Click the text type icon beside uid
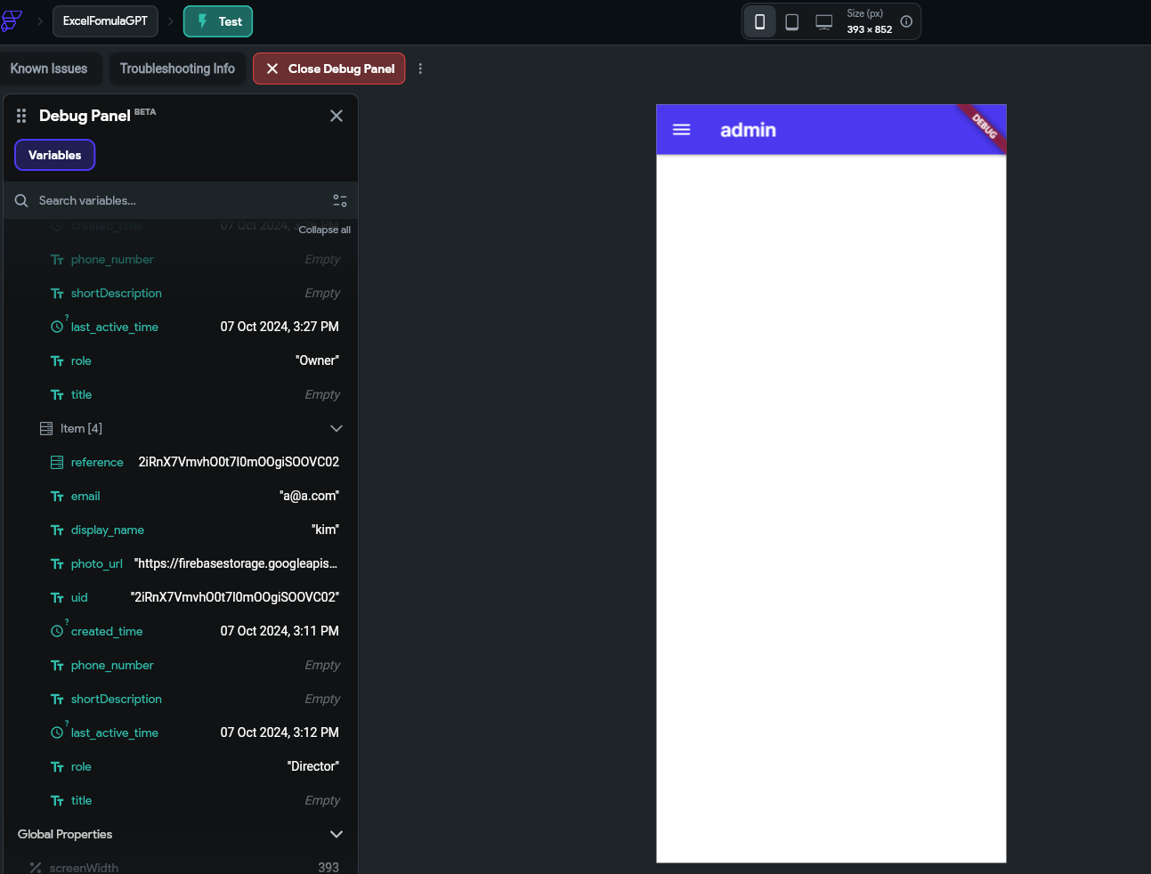This screenshot has width=1151, height=874. click(57, 597)
